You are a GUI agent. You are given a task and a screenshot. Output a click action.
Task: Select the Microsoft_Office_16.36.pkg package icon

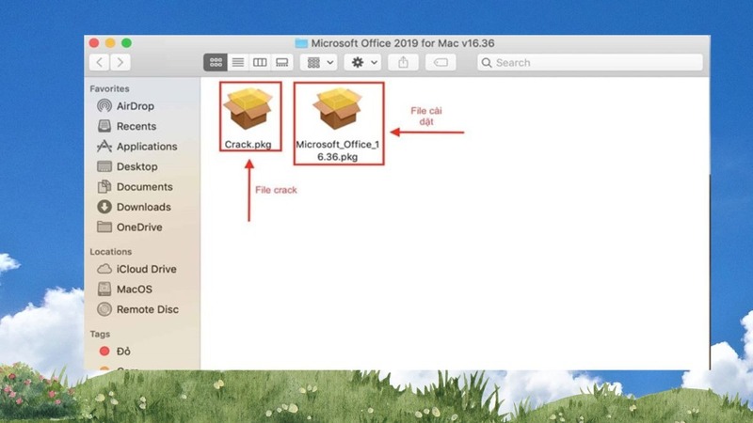click(338, 109)
